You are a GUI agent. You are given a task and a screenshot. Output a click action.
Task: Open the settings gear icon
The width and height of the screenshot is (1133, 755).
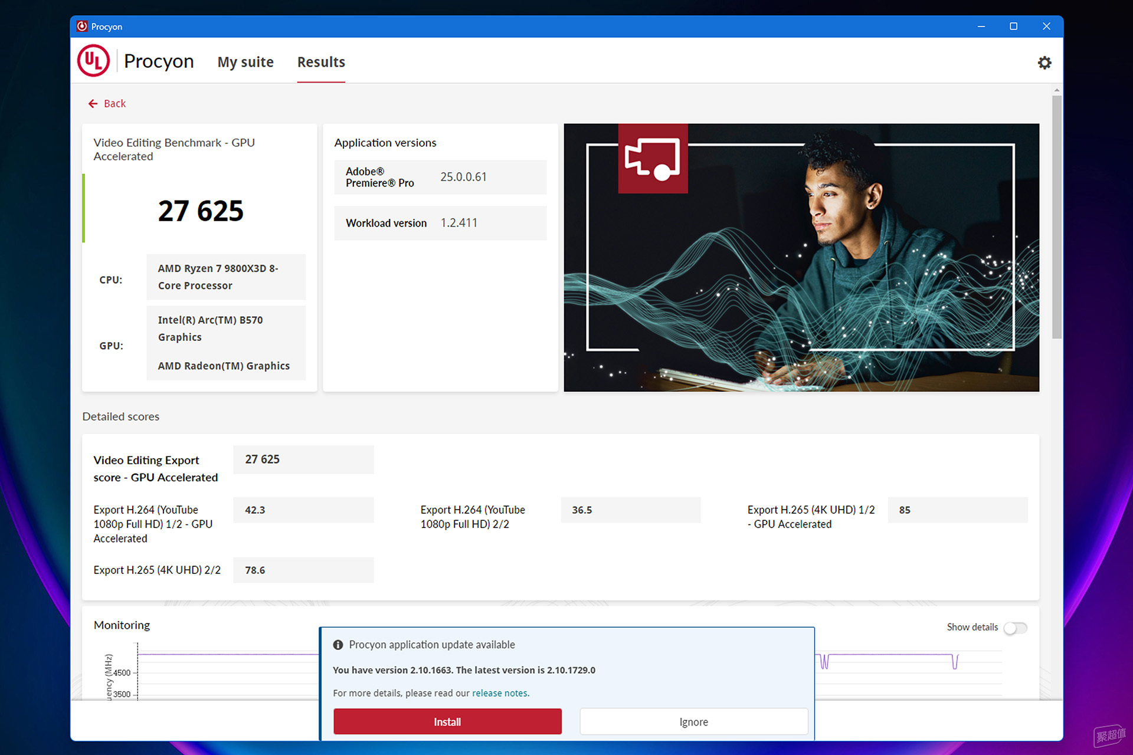pyautogui.click(x=1044, y=63)
